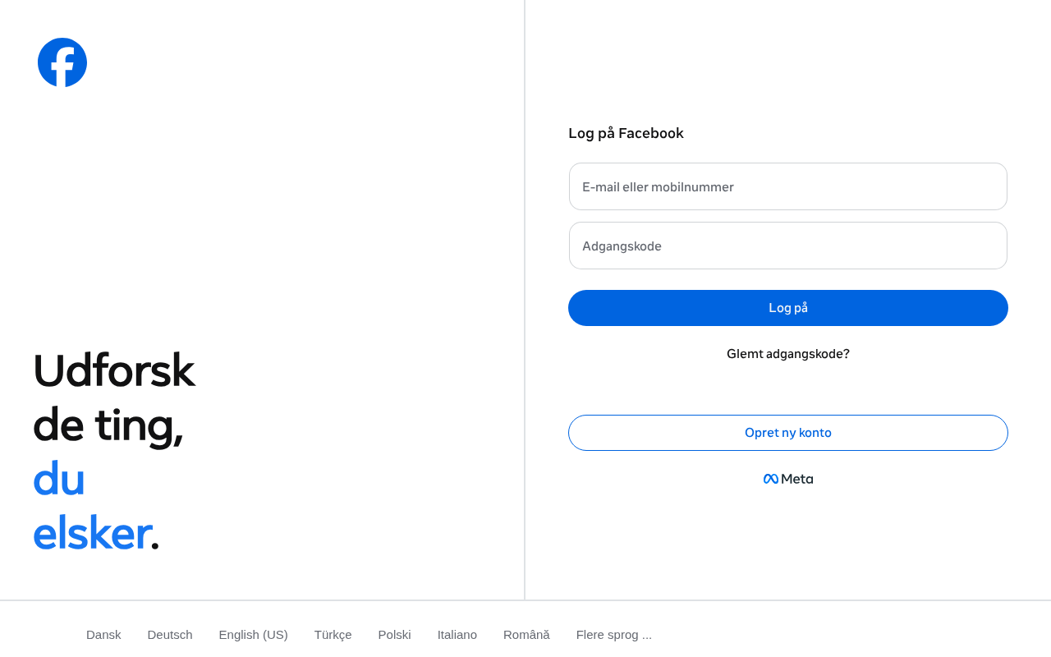Focus the E-mail eller mobilnummer field
Viewport: 1051px width, 657px height.
tap(788, 186)
